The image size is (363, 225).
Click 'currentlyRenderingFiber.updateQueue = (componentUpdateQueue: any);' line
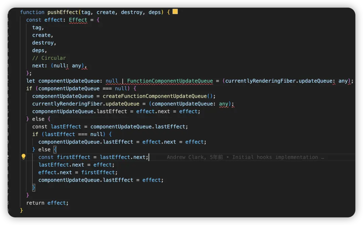133,104
